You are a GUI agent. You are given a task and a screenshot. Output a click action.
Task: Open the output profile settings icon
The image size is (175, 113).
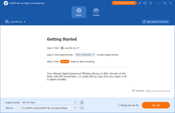82,103
